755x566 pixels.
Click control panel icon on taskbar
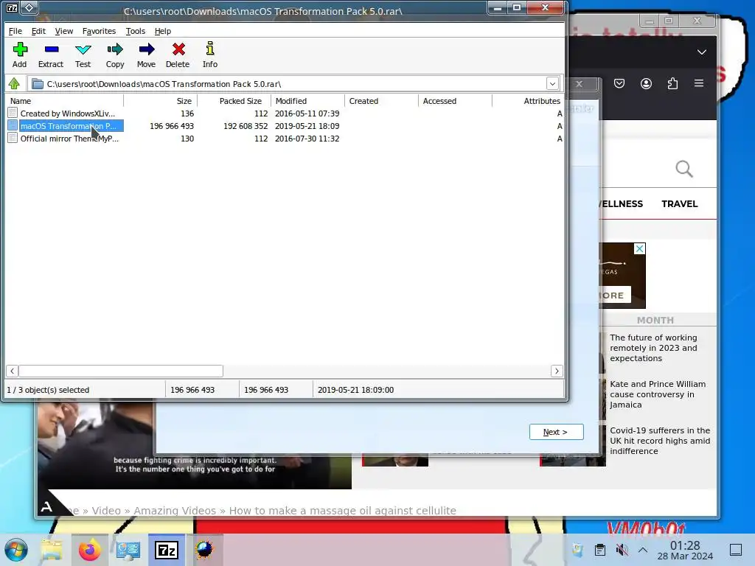click(128, 550)
